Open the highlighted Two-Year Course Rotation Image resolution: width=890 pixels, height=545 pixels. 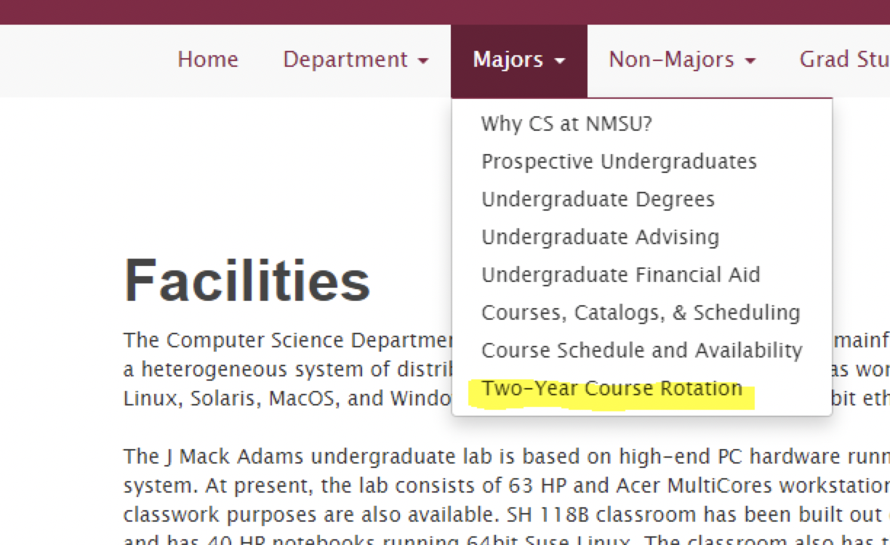tap(612, 388)
